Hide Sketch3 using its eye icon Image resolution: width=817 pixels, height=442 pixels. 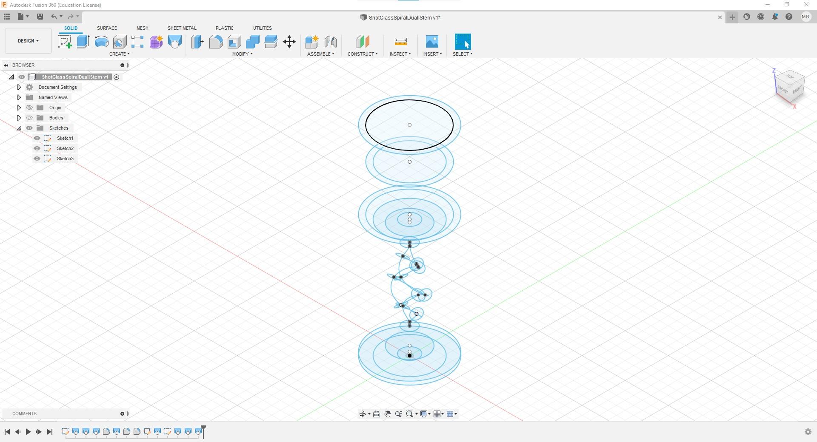[x=37, y=159]
